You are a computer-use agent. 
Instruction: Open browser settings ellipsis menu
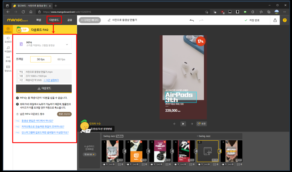[x=284, y=12]
